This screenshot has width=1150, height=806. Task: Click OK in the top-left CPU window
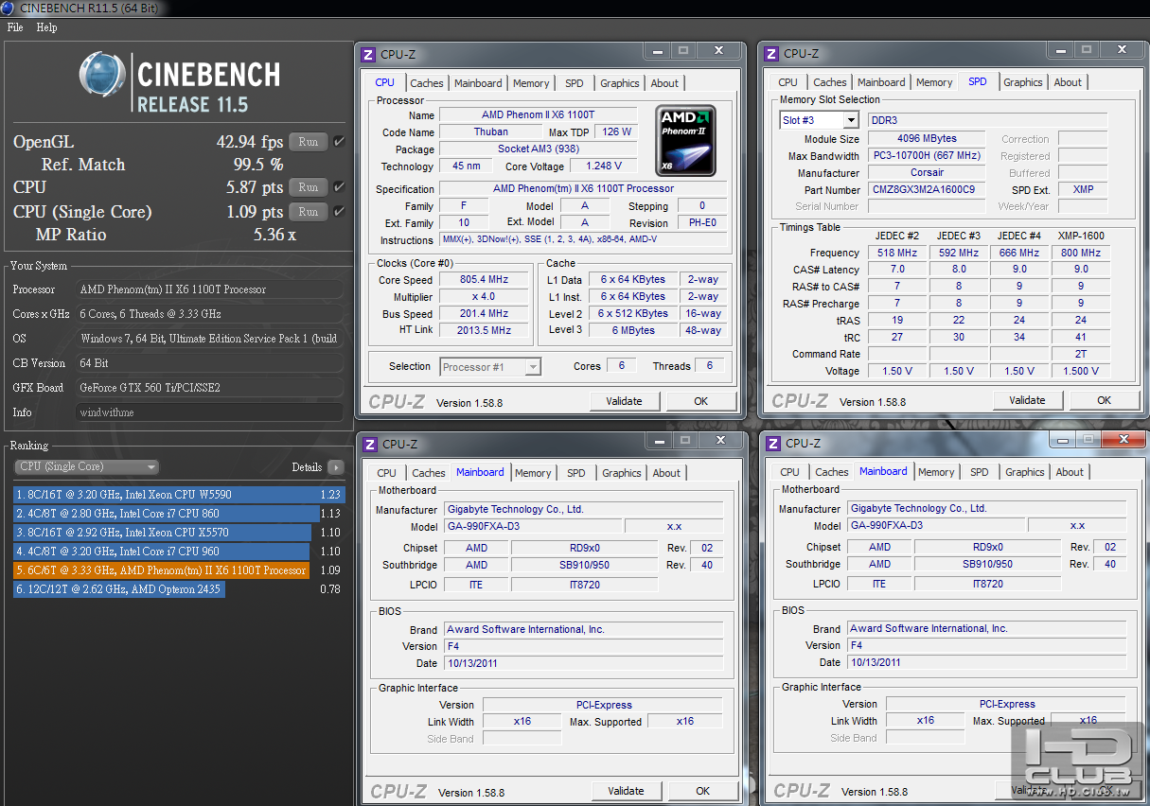click(x=701, y=401)
